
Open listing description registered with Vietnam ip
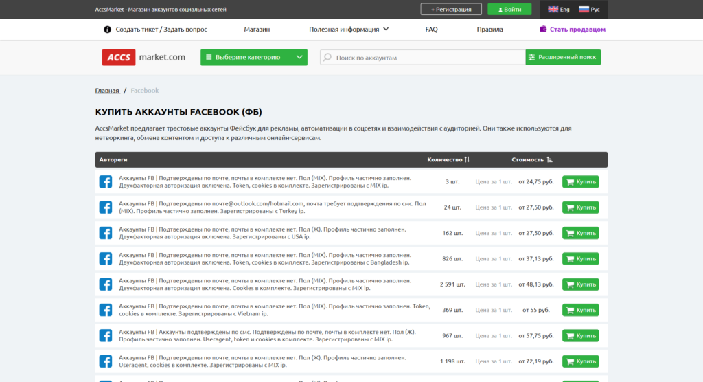(x=275, y=310)
